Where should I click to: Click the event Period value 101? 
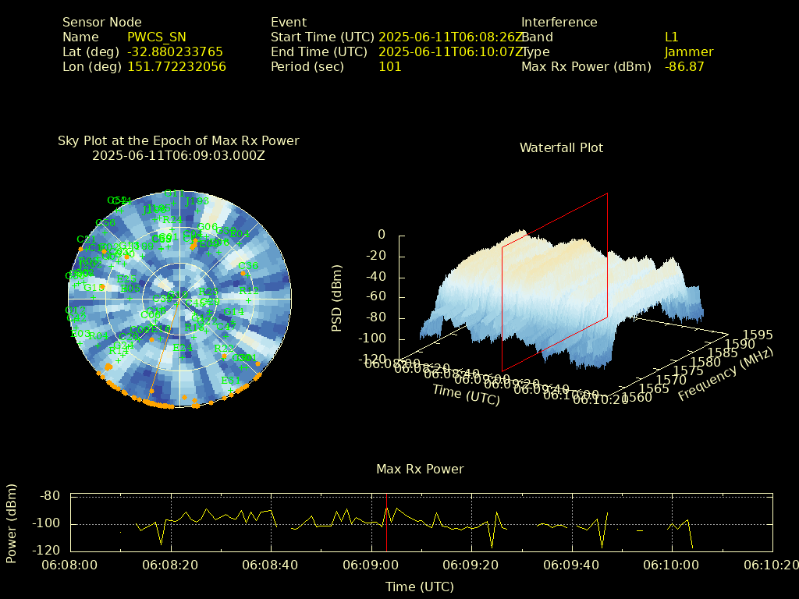tap(389, 67)
